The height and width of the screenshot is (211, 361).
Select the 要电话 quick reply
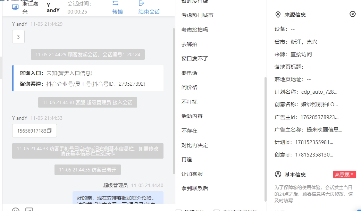[x=189, y=73]
